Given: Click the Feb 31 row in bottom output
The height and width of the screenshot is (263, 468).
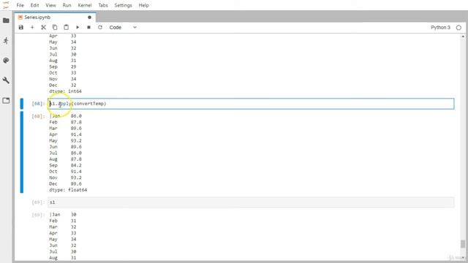Looking at the screenshot, I should coord(63,221).
